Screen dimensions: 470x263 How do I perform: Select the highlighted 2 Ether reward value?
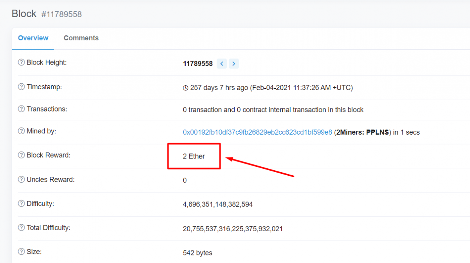(194, 156)
